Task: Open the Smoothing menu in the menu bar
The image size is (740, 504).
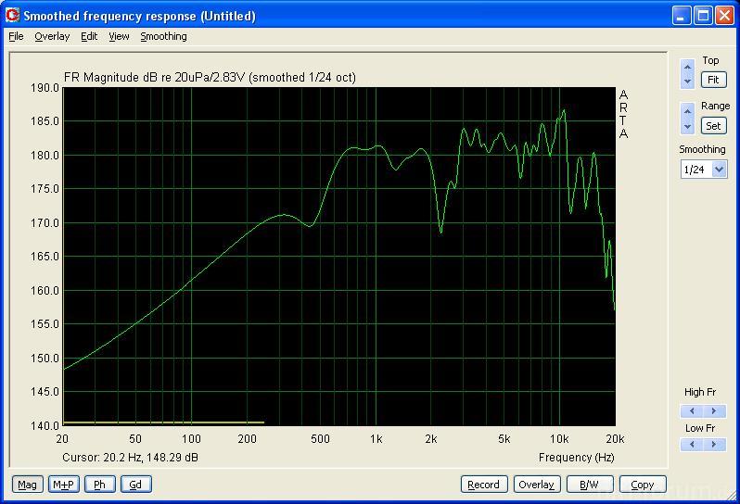Action: coord(163,36)
